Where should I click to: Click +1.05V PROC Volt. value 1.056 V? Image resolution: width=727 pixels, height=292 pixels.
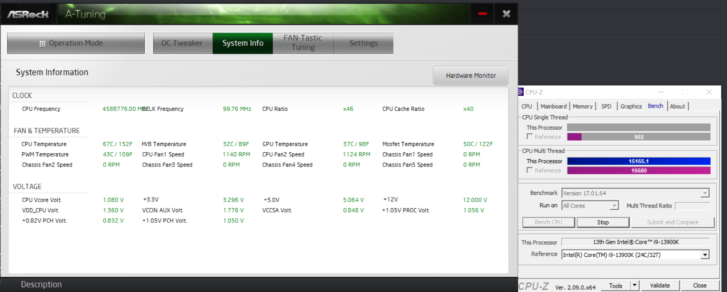click(x=474, y=210)
